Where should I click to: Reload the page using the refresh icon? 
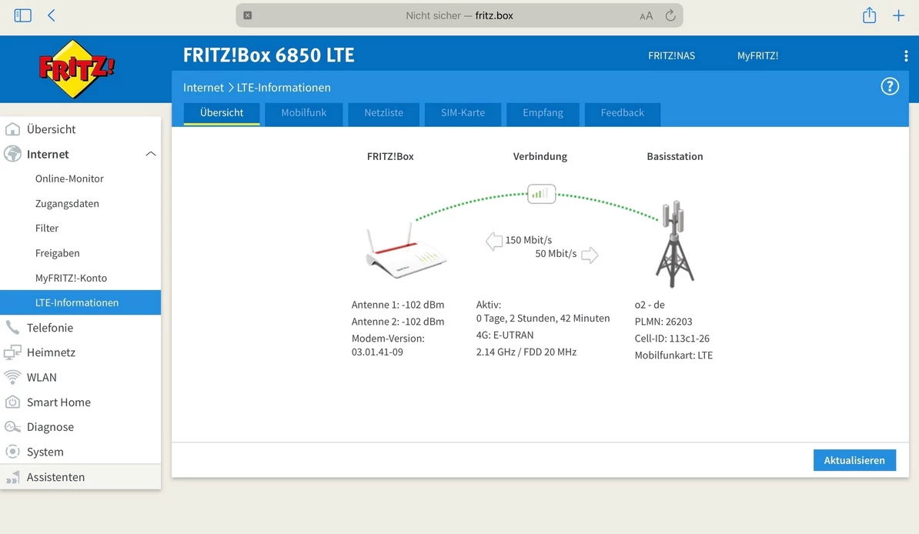point(670,15)
